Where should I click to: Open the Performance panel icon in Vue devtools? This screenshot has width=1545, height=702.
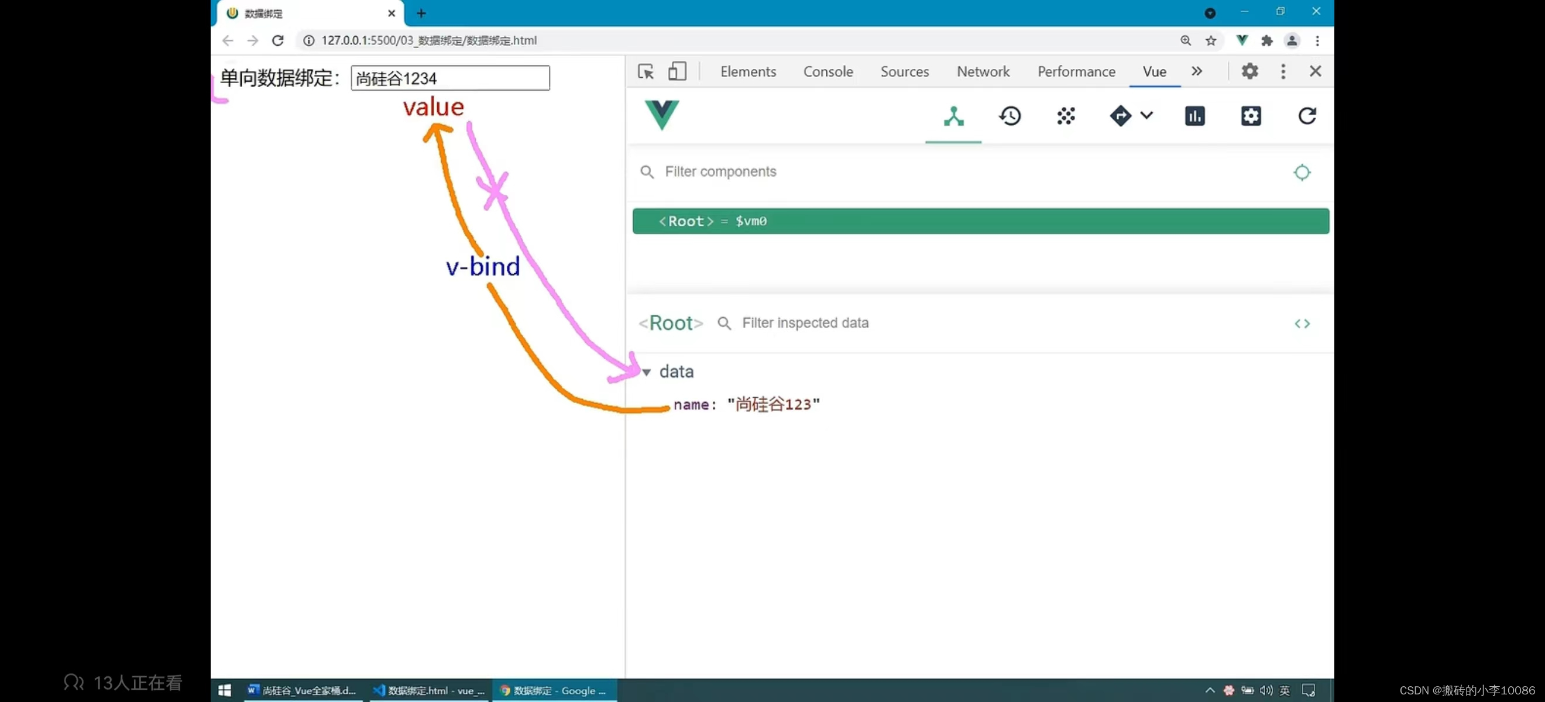tap(1194, 116)
